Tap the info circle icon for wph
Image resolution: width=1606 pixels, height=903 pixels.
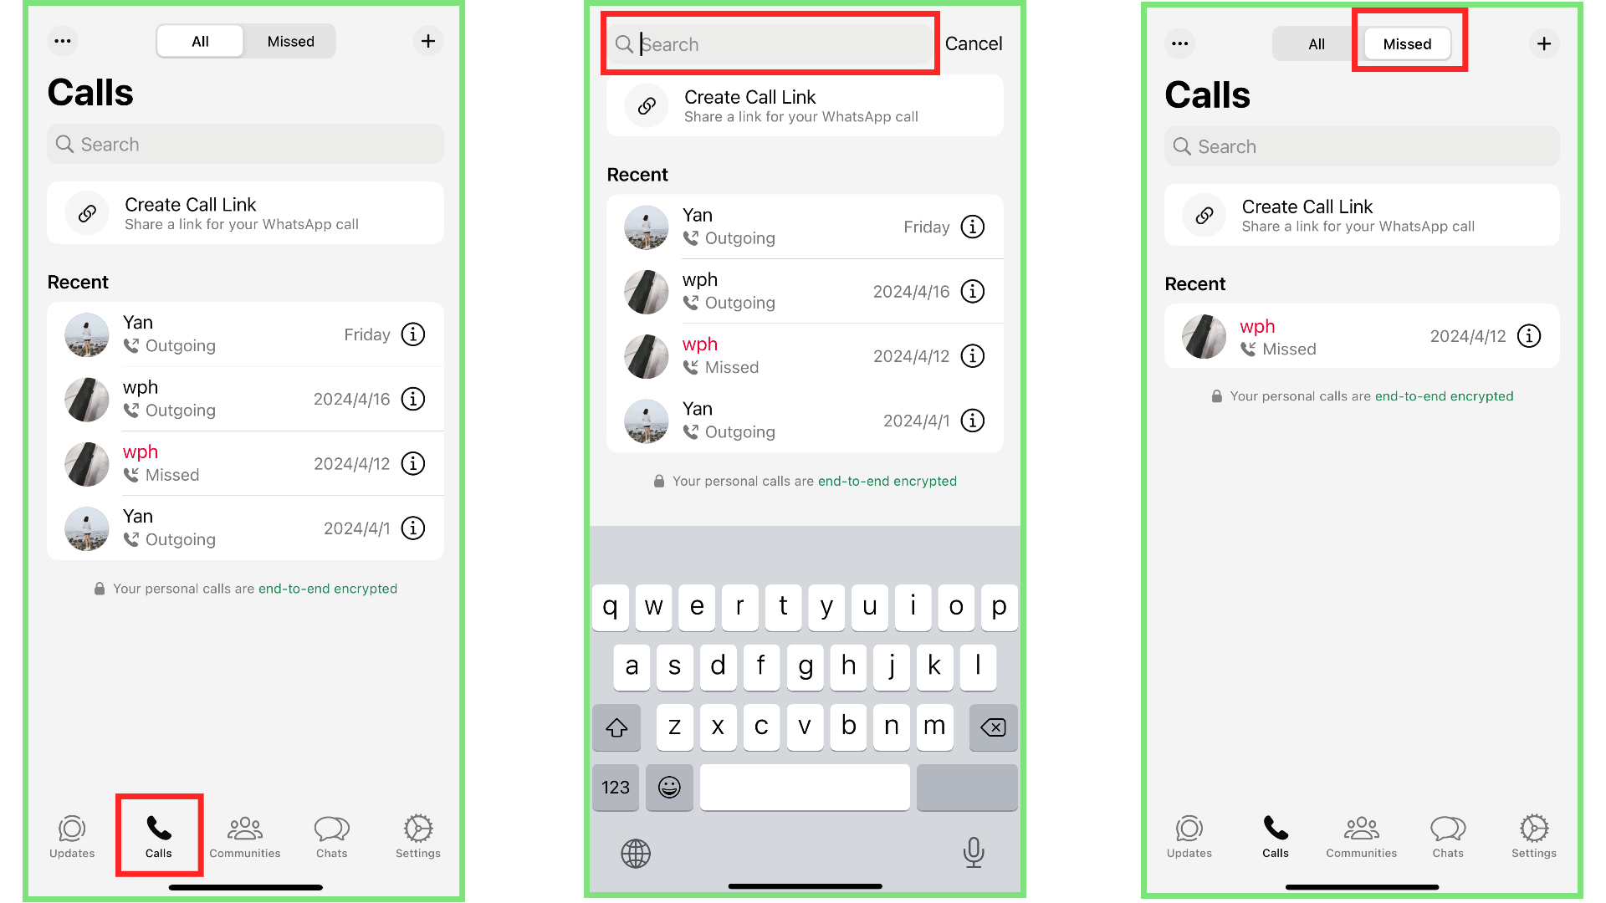[x=414, y=398]
